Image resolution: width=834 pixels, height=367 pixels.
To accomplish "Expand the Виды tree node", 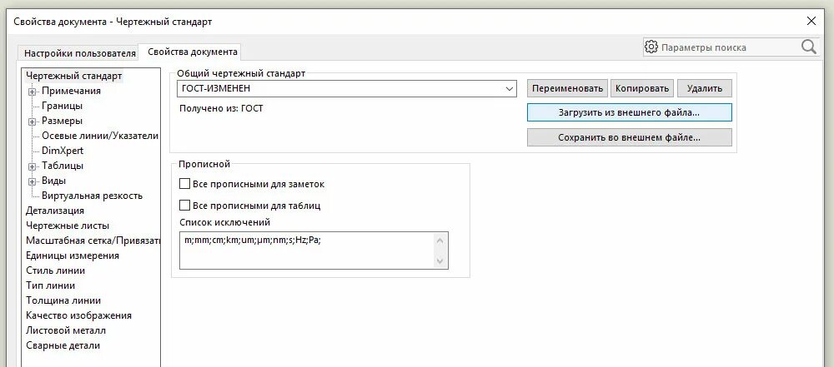I will pos(33,181).
